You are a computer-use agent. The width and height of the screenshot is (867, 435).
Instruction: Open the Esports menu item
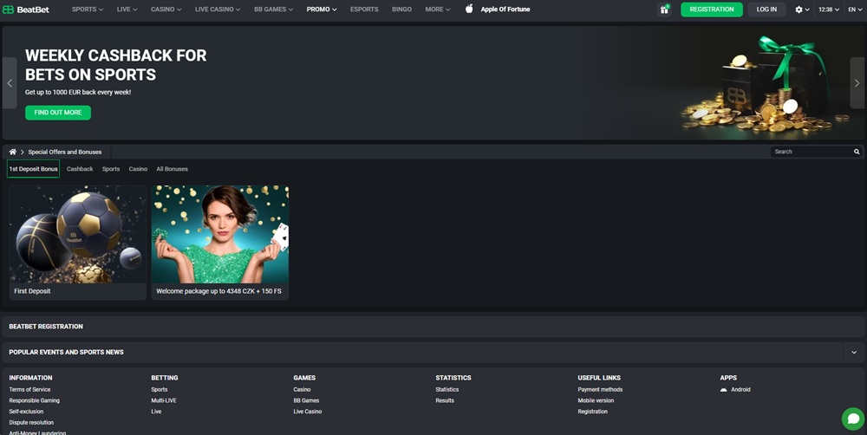point(364,10)
